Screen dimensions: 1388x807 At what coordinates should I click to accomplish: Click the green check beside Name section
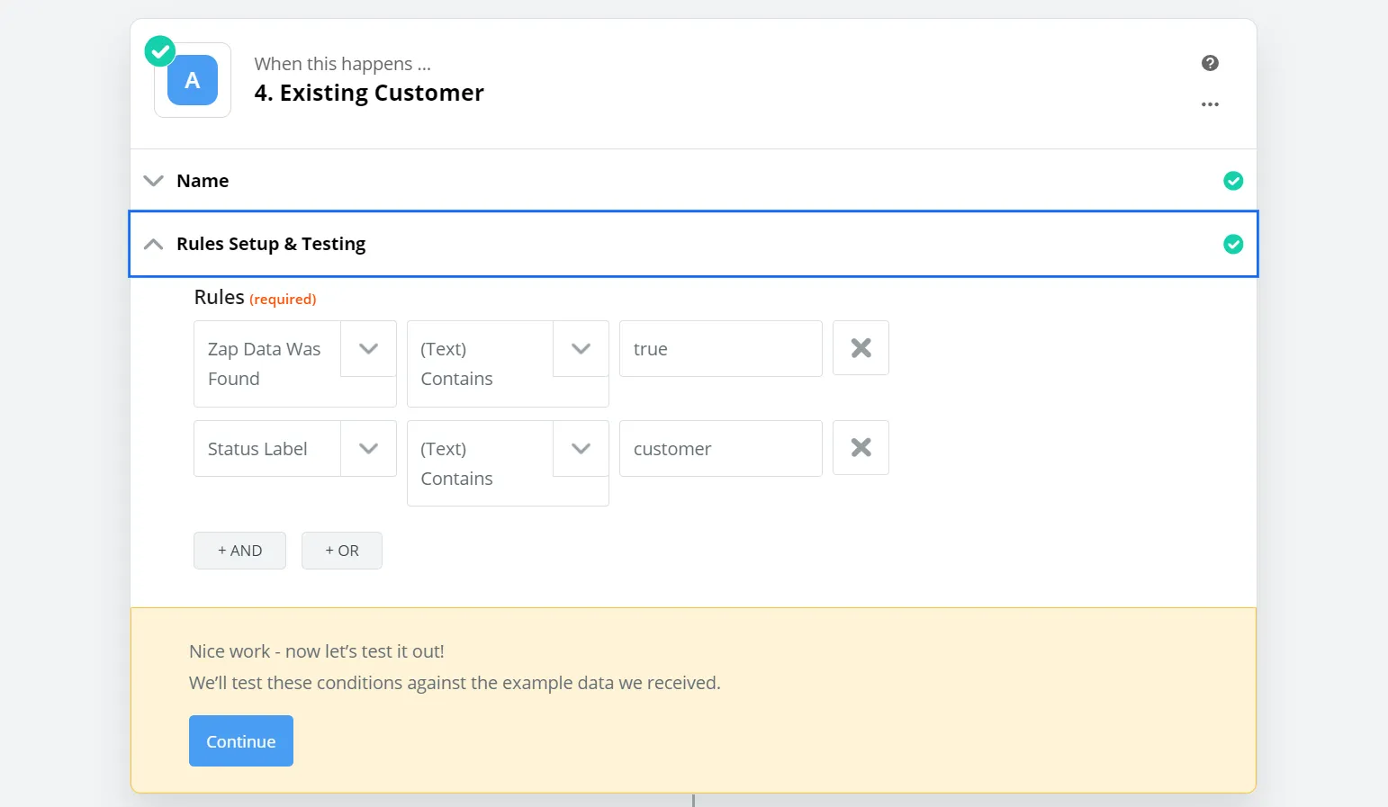[x=1233, y=181]
